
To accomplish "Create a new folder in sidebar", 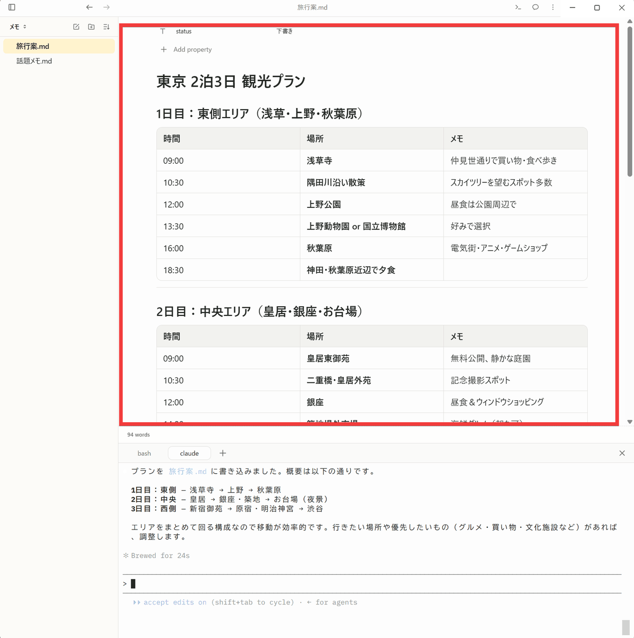I will pyautogui.click(x=91, y=27).
